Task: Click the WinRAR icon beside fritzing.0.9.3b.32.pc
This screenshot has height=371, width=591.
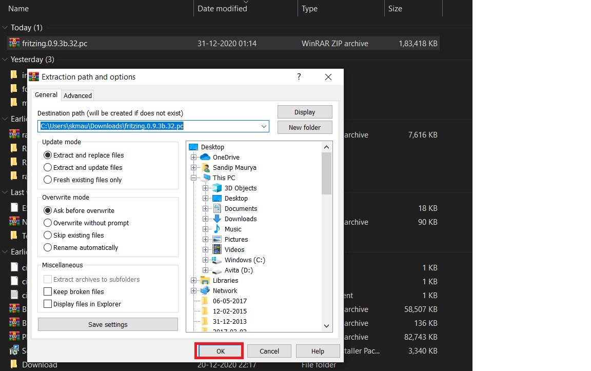Action: [14, 43]
